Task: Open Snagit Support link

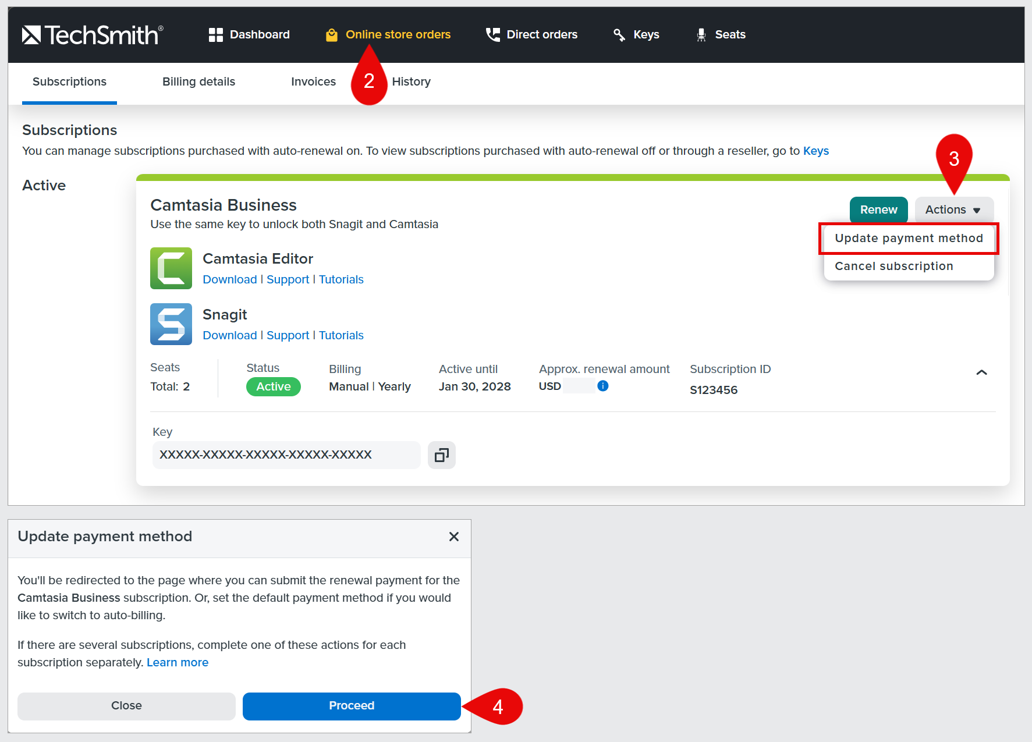Action: pyautogui.click(x=288, y=336)
